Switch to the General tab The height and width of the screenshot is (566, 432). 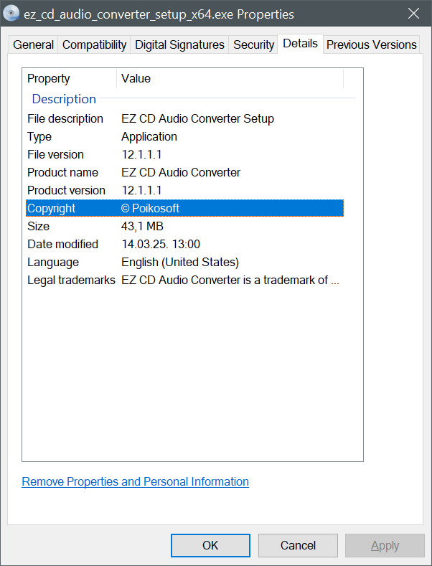(33, 44)
